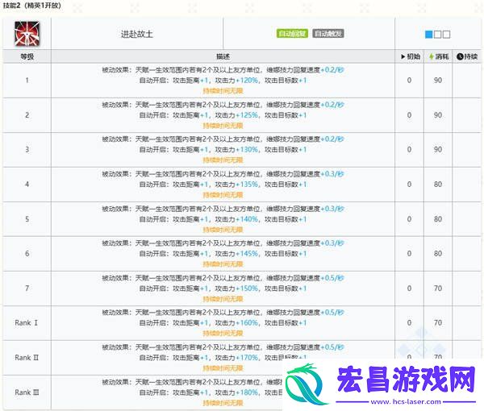Click cost value 90 in level 2 row
The width and height of the screenshot is (484, 411).
(438, 115)
